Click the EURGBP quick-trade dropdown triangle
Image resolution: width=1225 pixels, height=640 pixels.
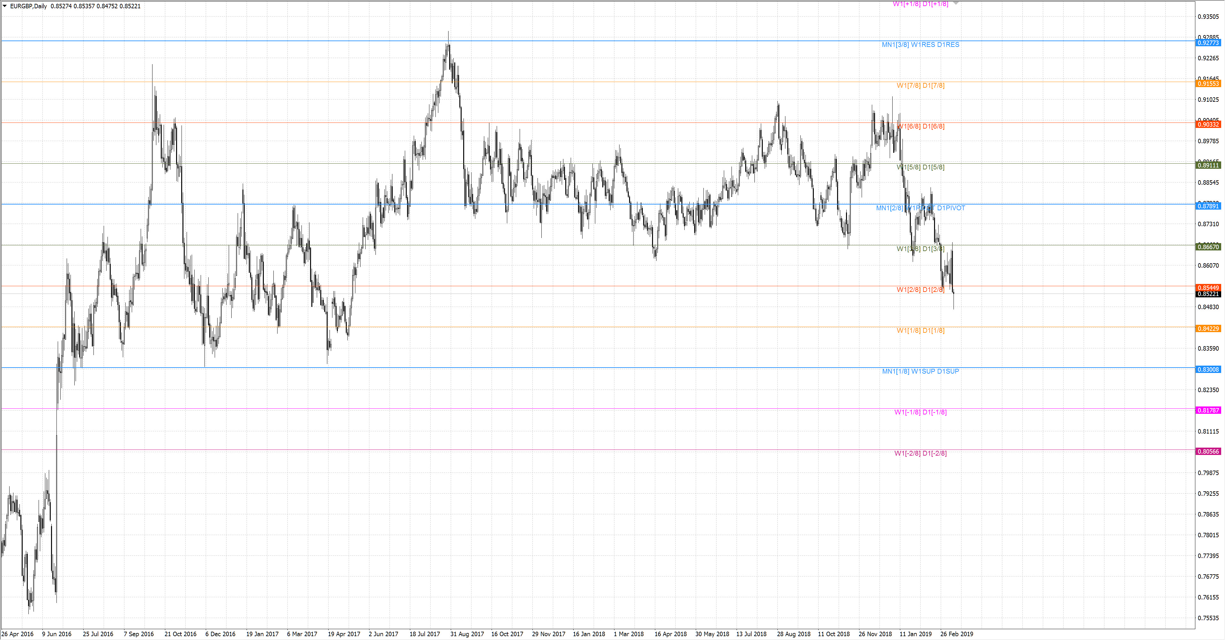(5, 6)
